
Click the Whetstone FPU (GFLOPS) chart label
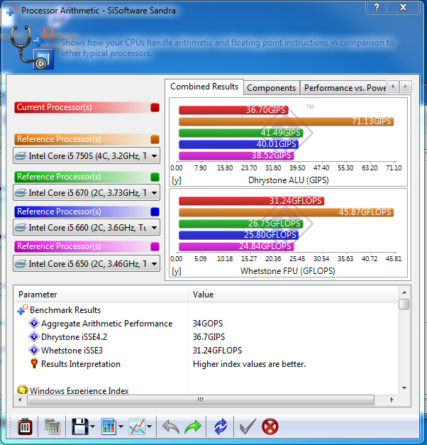[288, 271]
